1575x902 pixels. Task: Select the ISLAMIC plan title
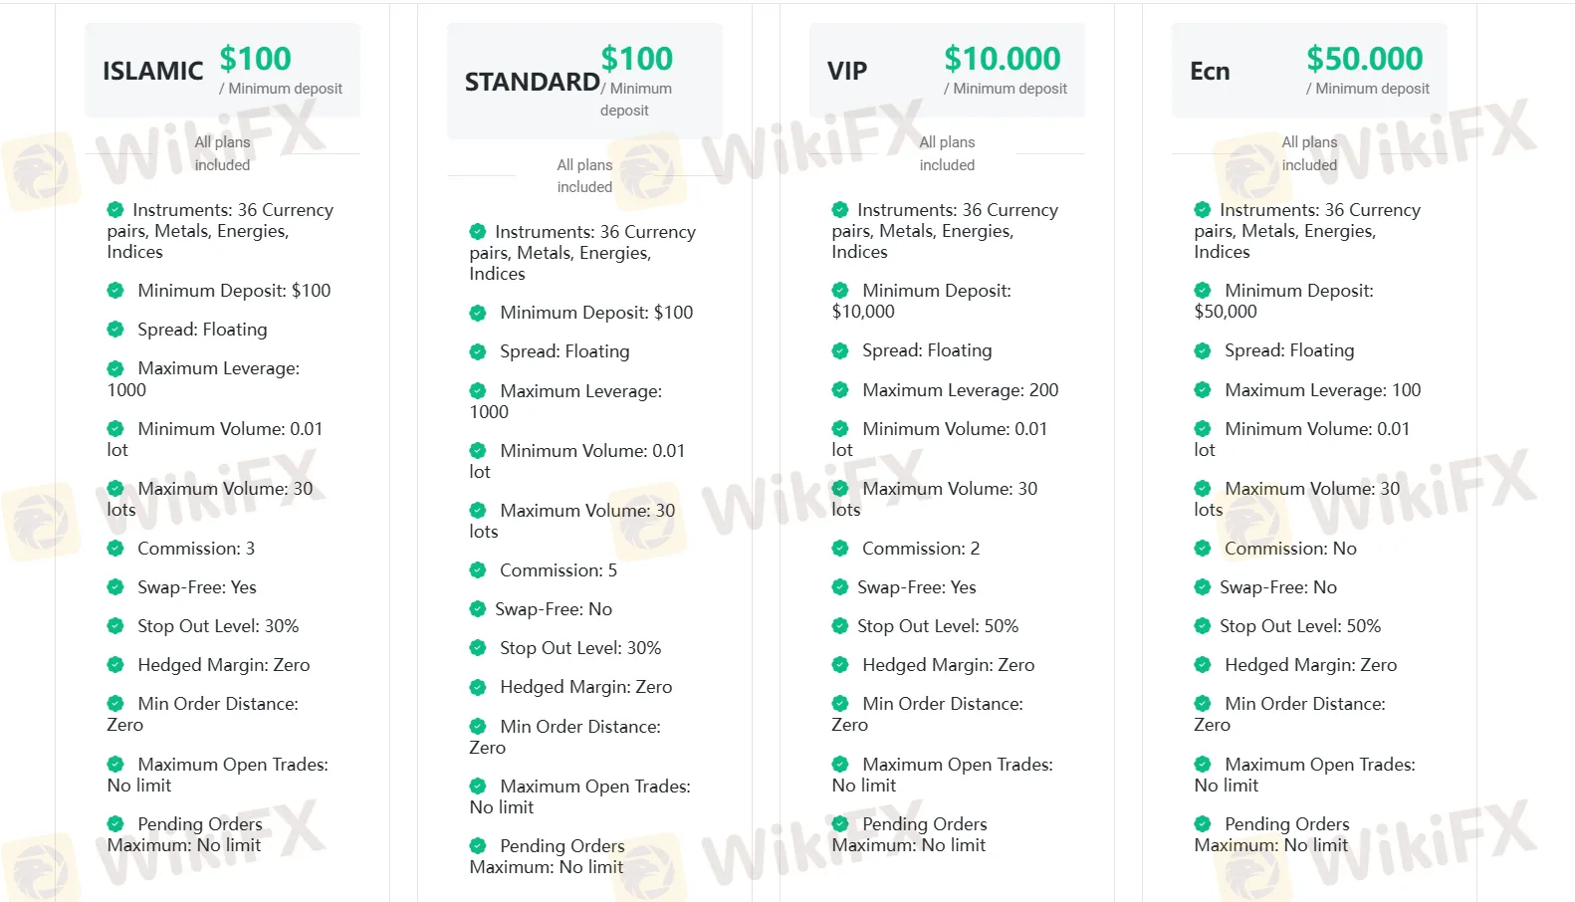pos(152,72)
